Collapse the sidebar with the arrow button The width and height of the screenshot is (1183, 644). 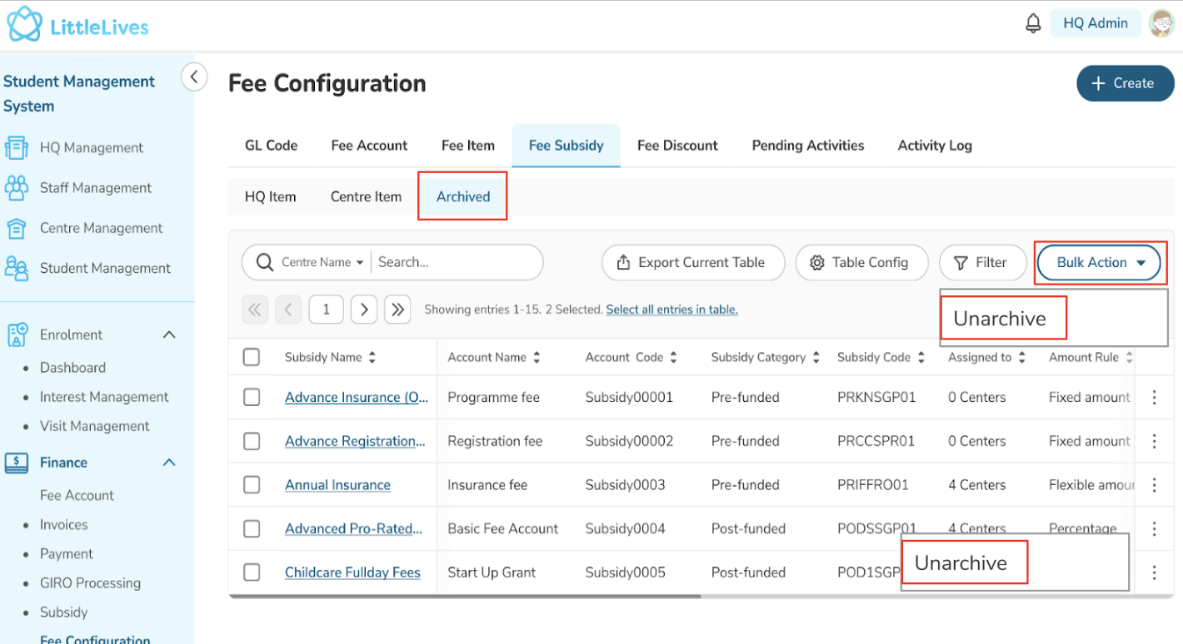[194, 77]
